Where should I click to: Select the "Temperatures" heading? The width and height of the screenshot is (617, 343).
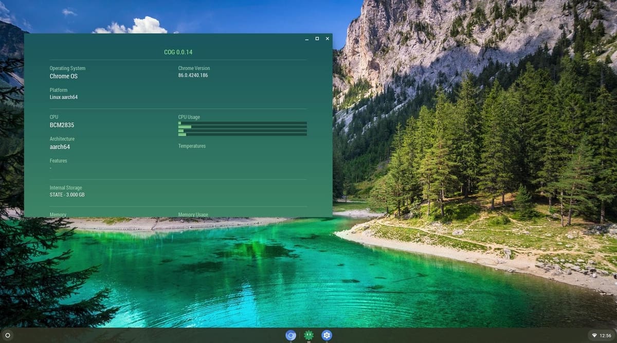point(192,146)
